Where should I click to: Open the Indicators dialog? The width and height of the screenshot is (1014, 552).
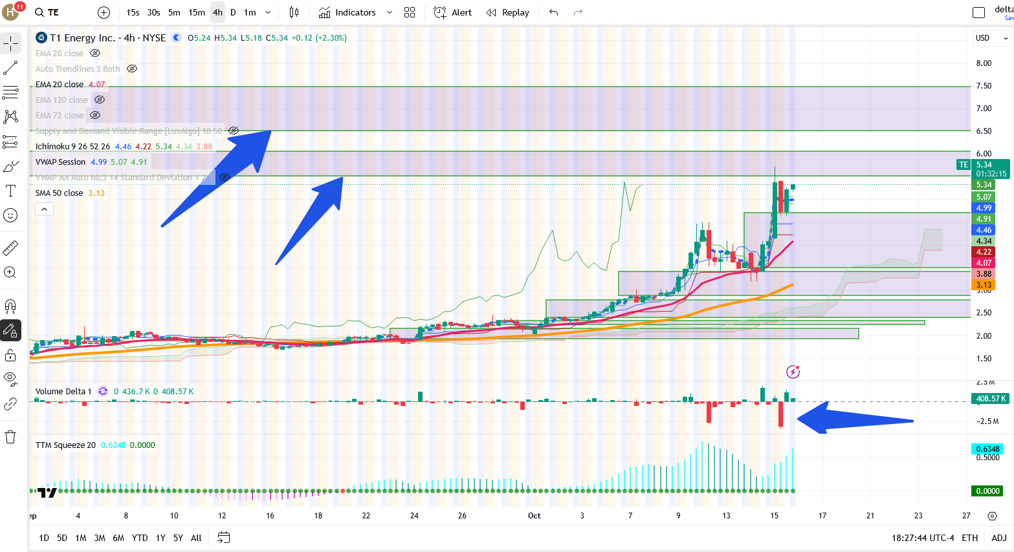tap(347, 12)
